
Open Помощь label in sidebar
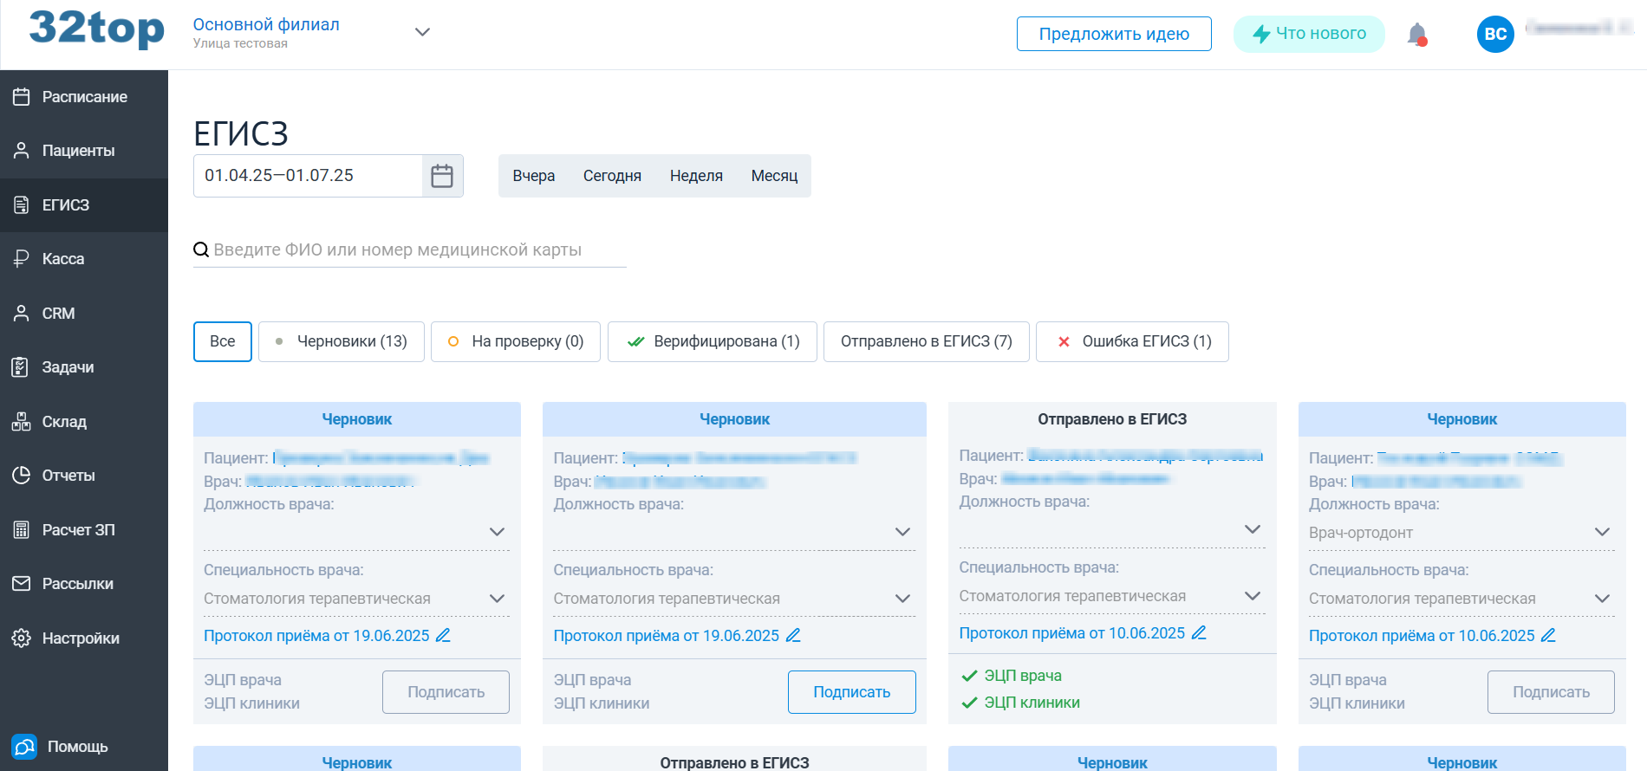click(78, 747)
